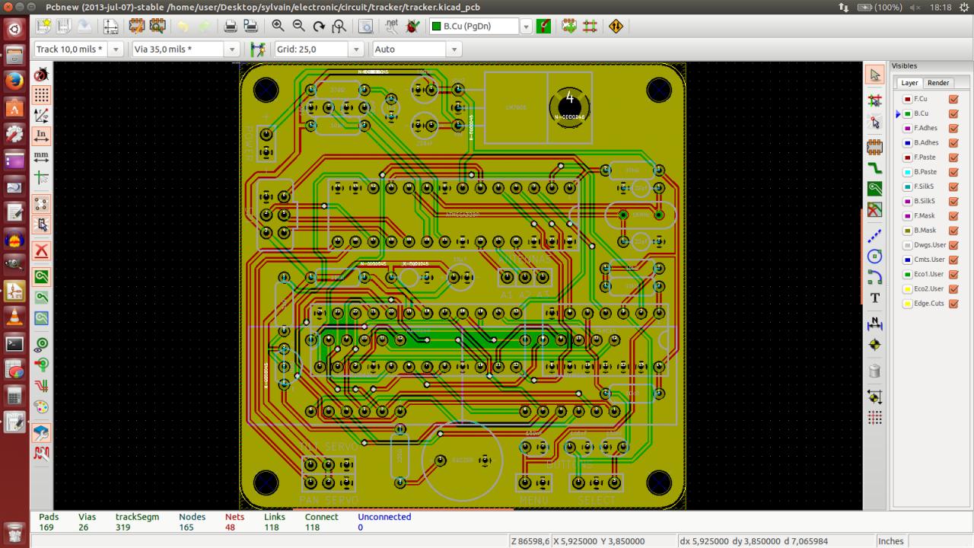974x548 pixels.
Task: Toggle grid display icon on left toolbar
Action: (x=42, y=95)
